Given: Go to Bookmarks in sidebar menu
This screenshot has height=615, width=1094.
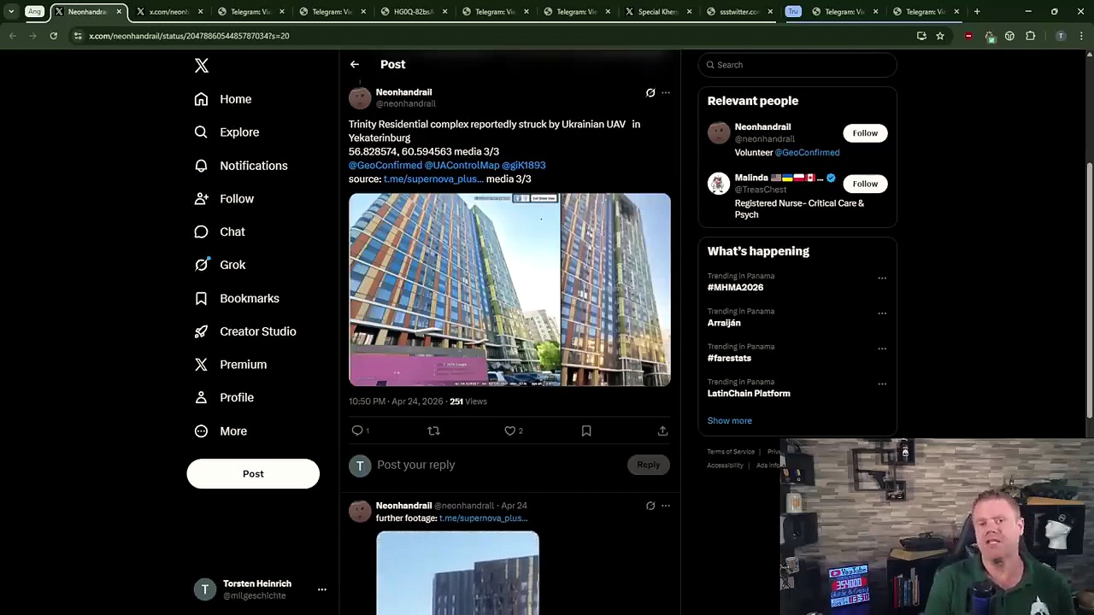Looking at the screenshot, I should 249,298.
